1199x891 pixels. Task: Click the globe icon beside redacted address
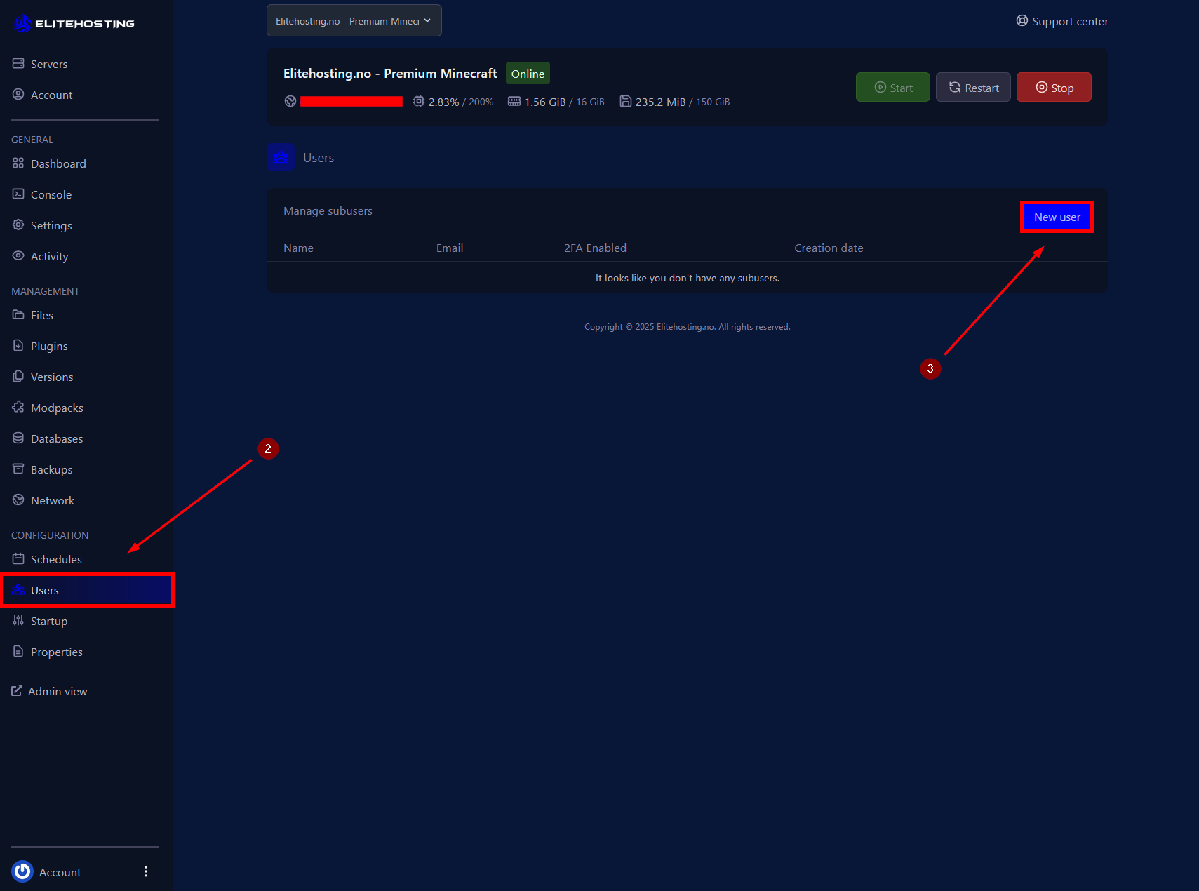click(290, 101)
